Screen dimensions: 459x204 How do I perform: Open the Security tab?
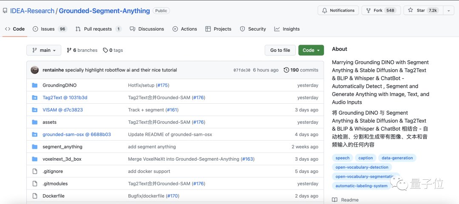253,29
